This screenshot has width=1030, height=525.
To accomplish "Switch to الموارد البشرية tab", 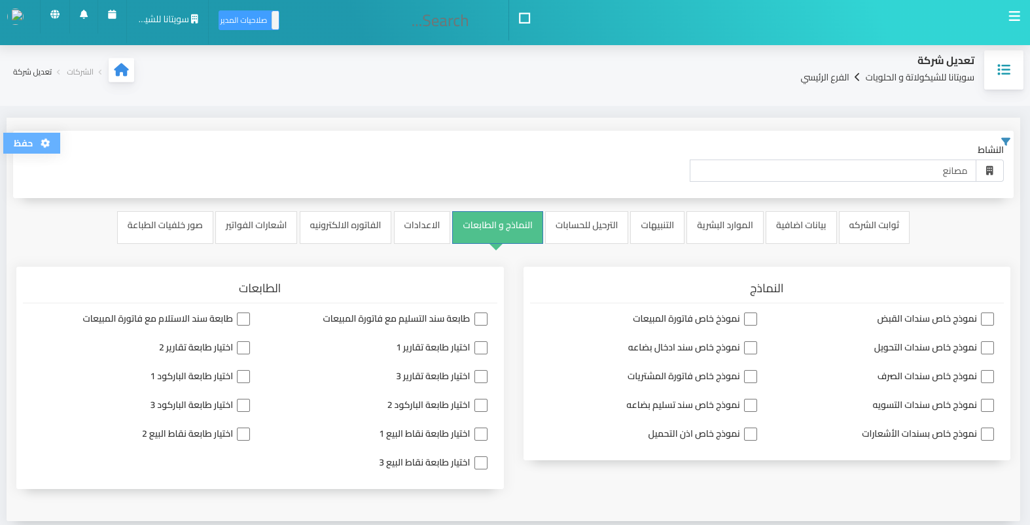I will pyautogui.click(x=724, y=227).
